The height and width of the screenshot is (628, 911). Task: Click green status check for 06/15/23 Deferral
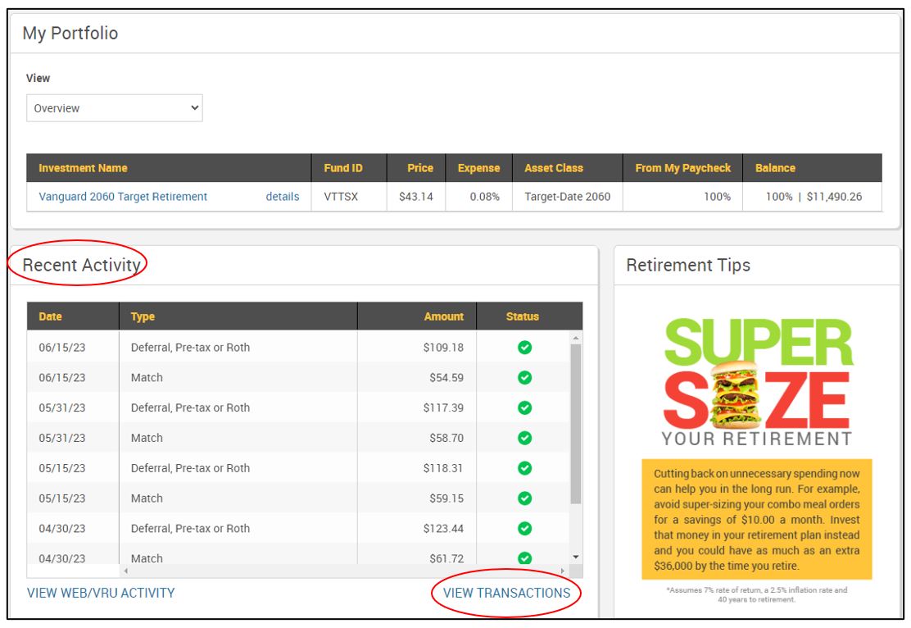(x=525, y=348)
